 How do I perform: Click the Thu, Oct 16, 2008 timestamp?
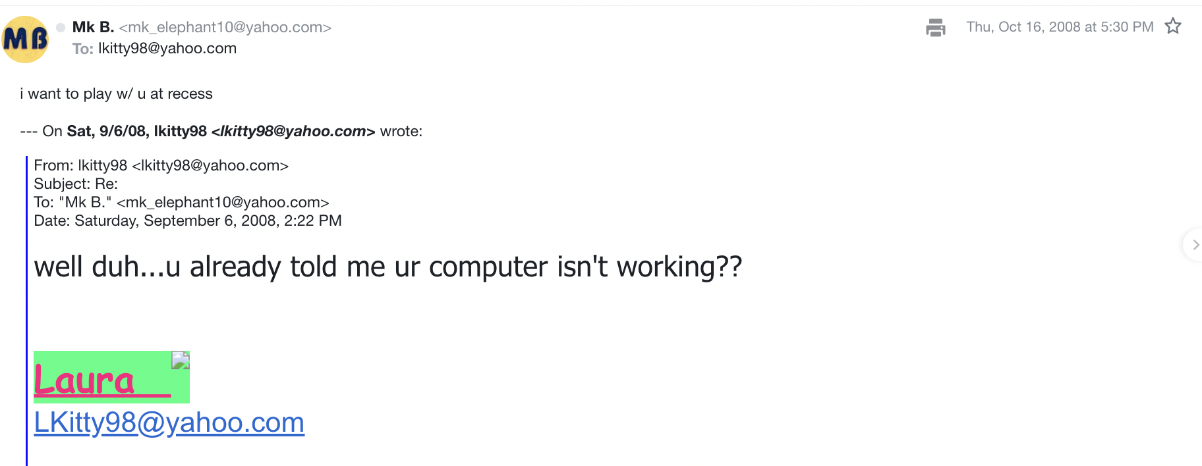click(1060, 27)
